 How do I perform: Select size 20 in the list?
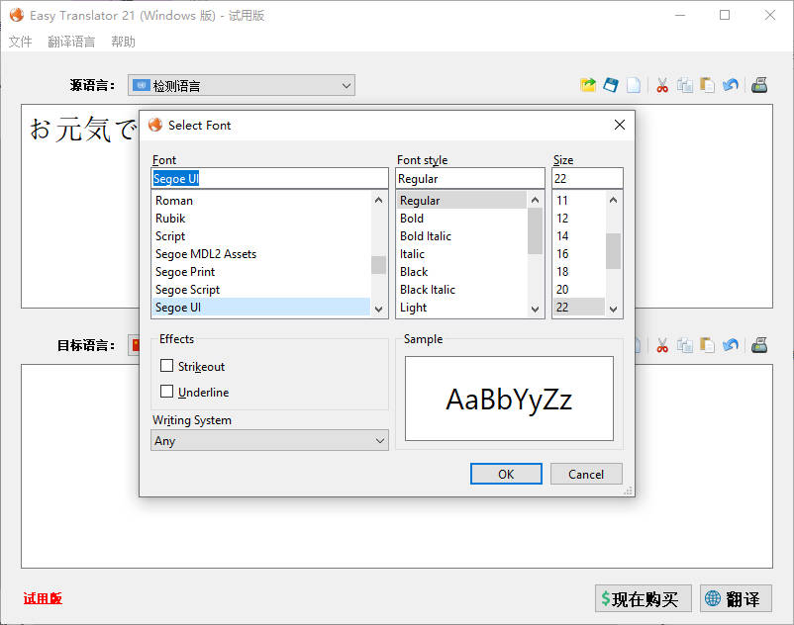tap(579, 289)
